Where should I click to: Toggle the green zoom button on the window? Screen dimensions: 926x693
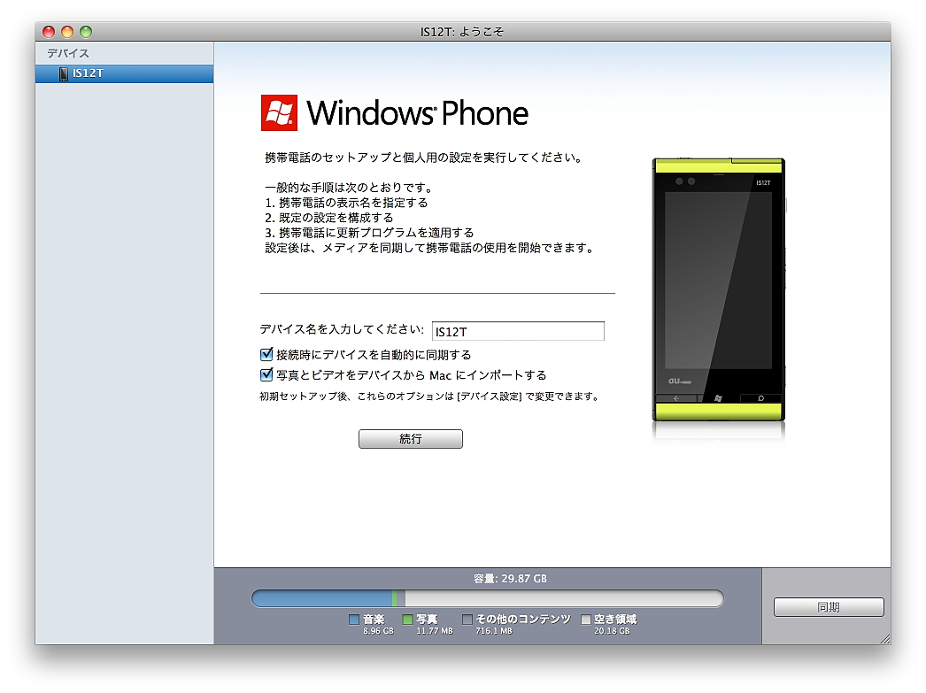coord(86,30)
